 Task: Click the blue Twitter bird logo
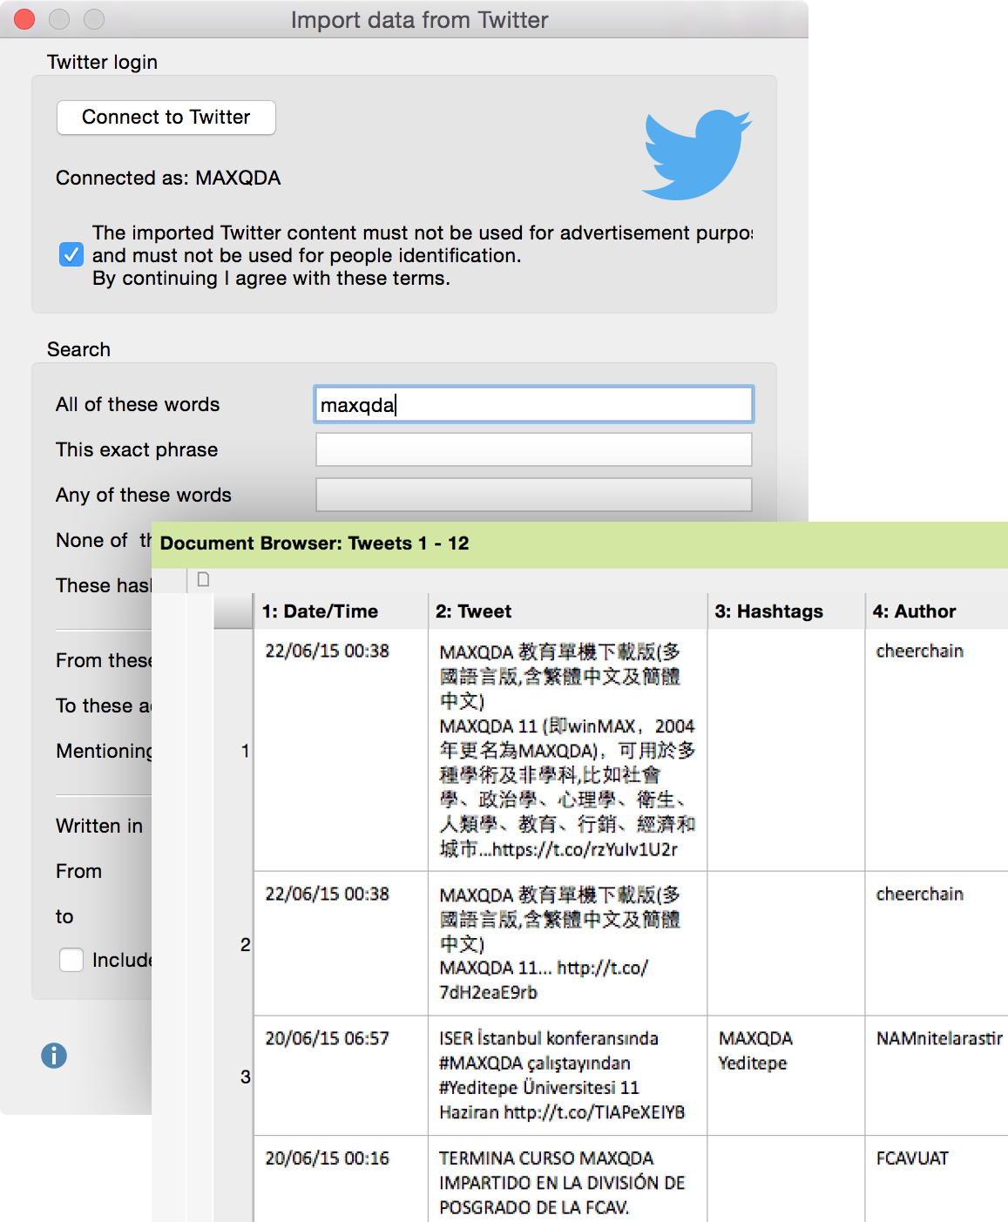tap(697, 154)
